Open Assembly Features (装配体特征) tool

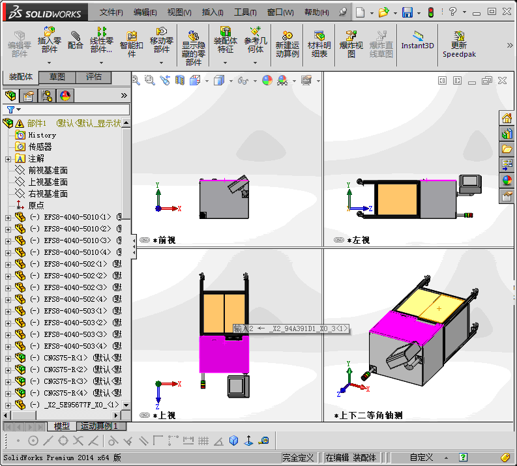(x=226, y=40)
